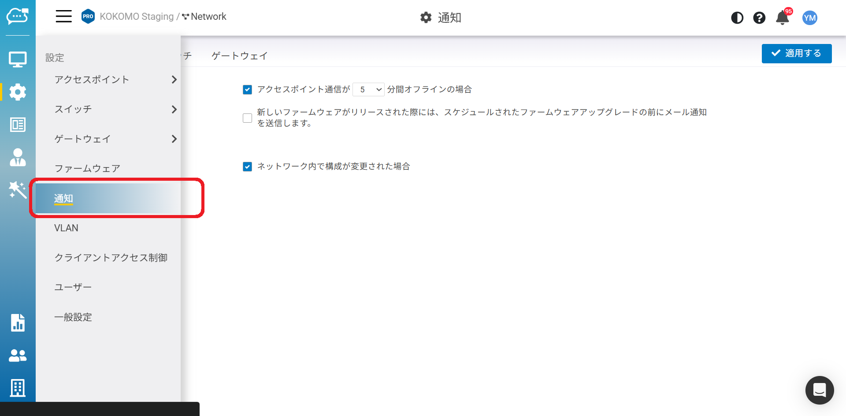This screenshot has height=416, width=846.
Task: Open the monitor dashboard sidebar icon
Action: point(18,59)
